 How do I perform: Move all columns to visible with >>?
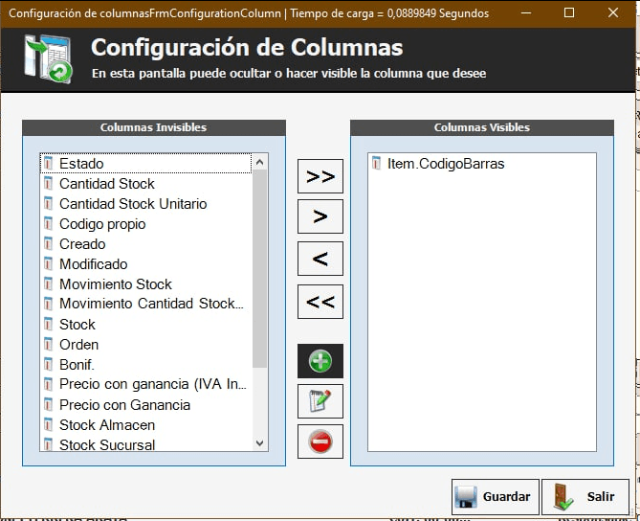tap(320, 176)
